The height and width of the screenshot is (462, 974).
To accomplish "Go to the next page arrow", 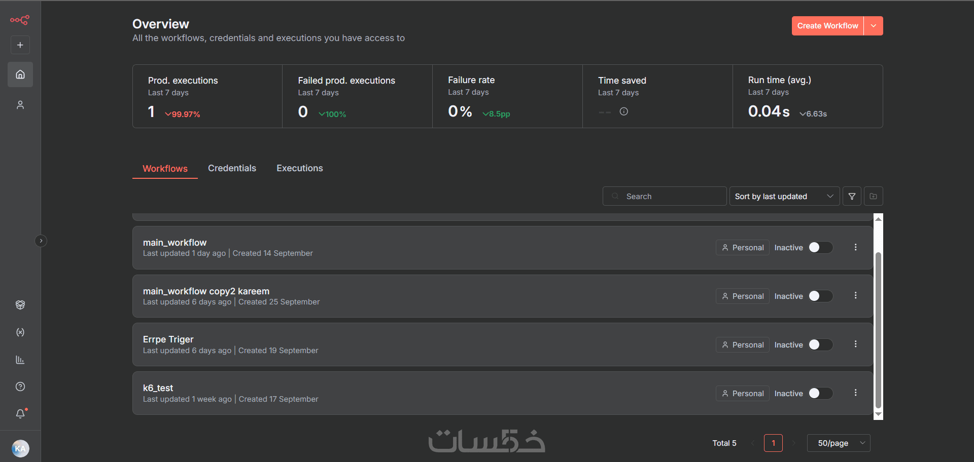I will click(794, 443).
